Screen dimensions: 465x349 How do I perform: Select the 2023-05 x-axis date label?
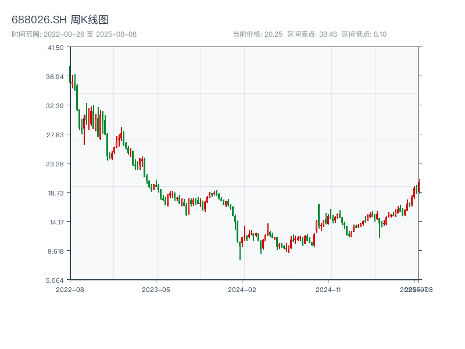click(156, 289)
